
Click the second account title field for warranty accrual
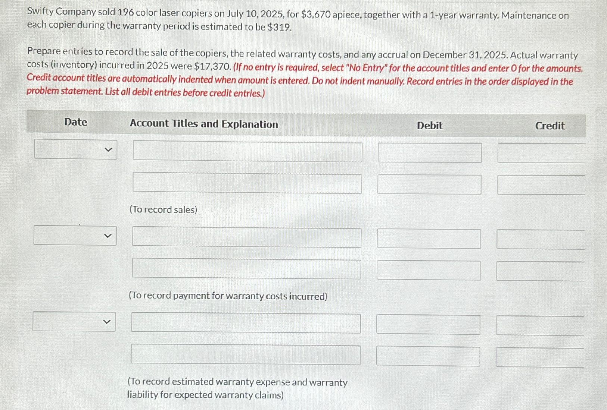tap(245, 356)
